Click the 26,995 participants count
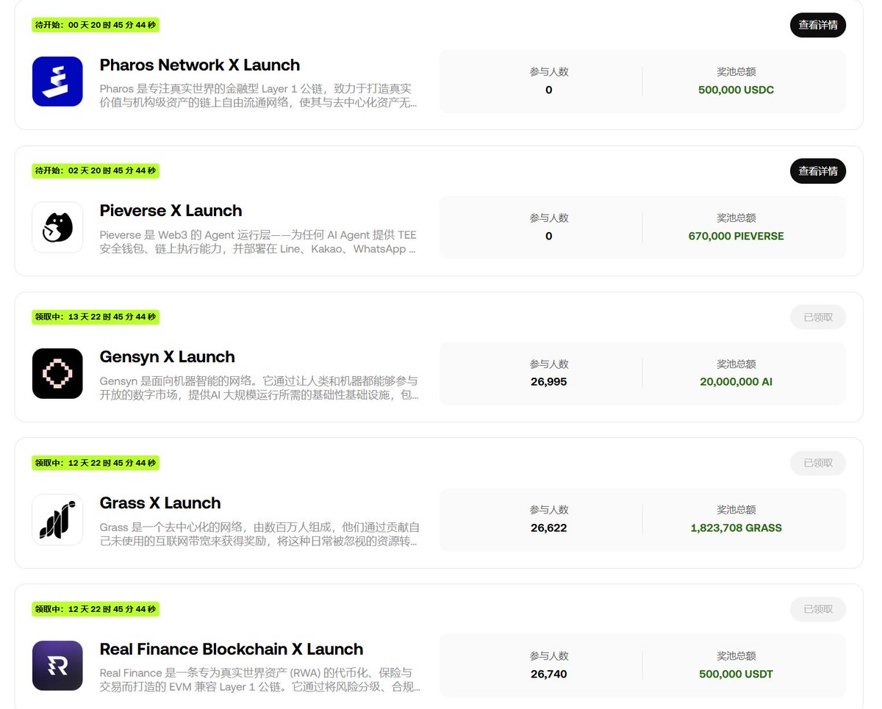 549,382
